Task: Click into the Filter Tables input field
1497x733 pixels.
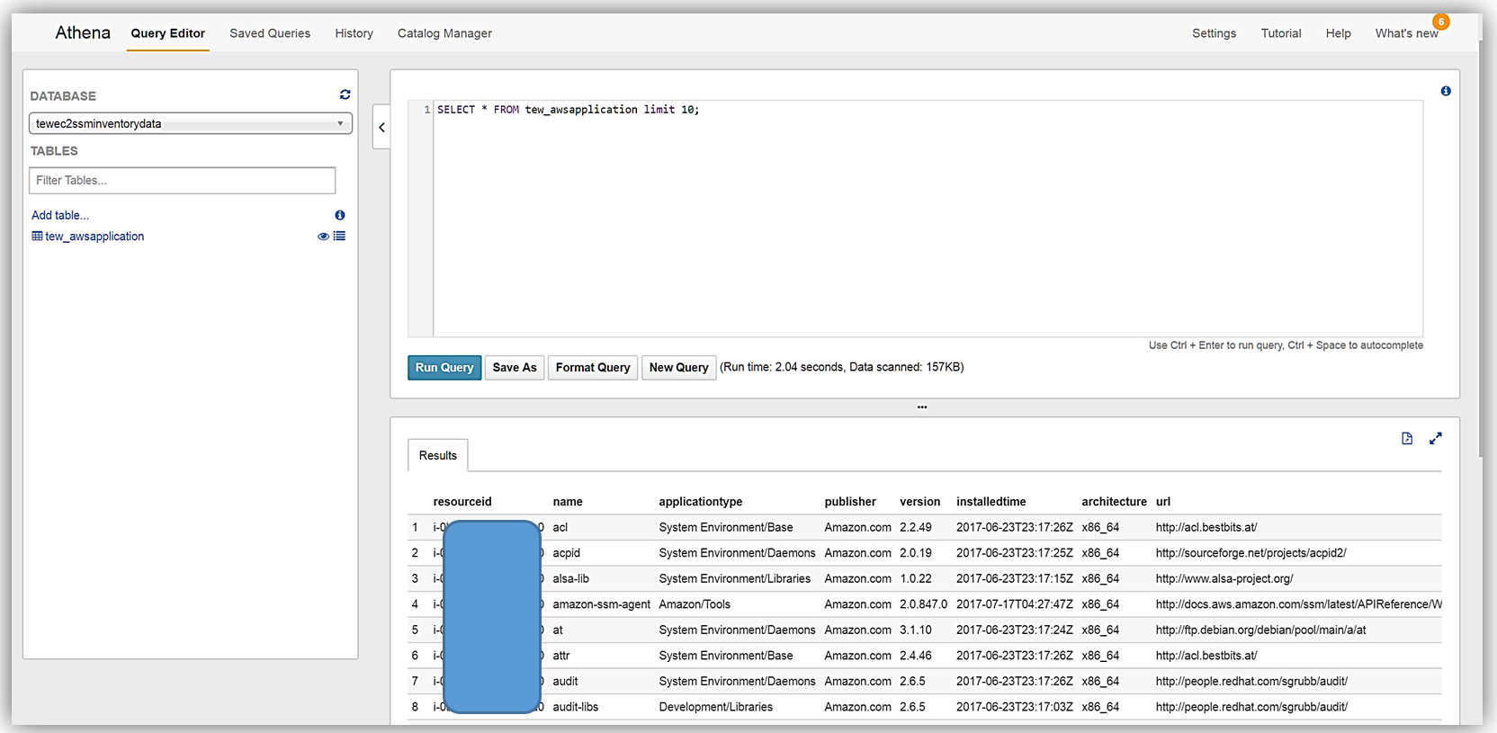Action: coord(182,180)
